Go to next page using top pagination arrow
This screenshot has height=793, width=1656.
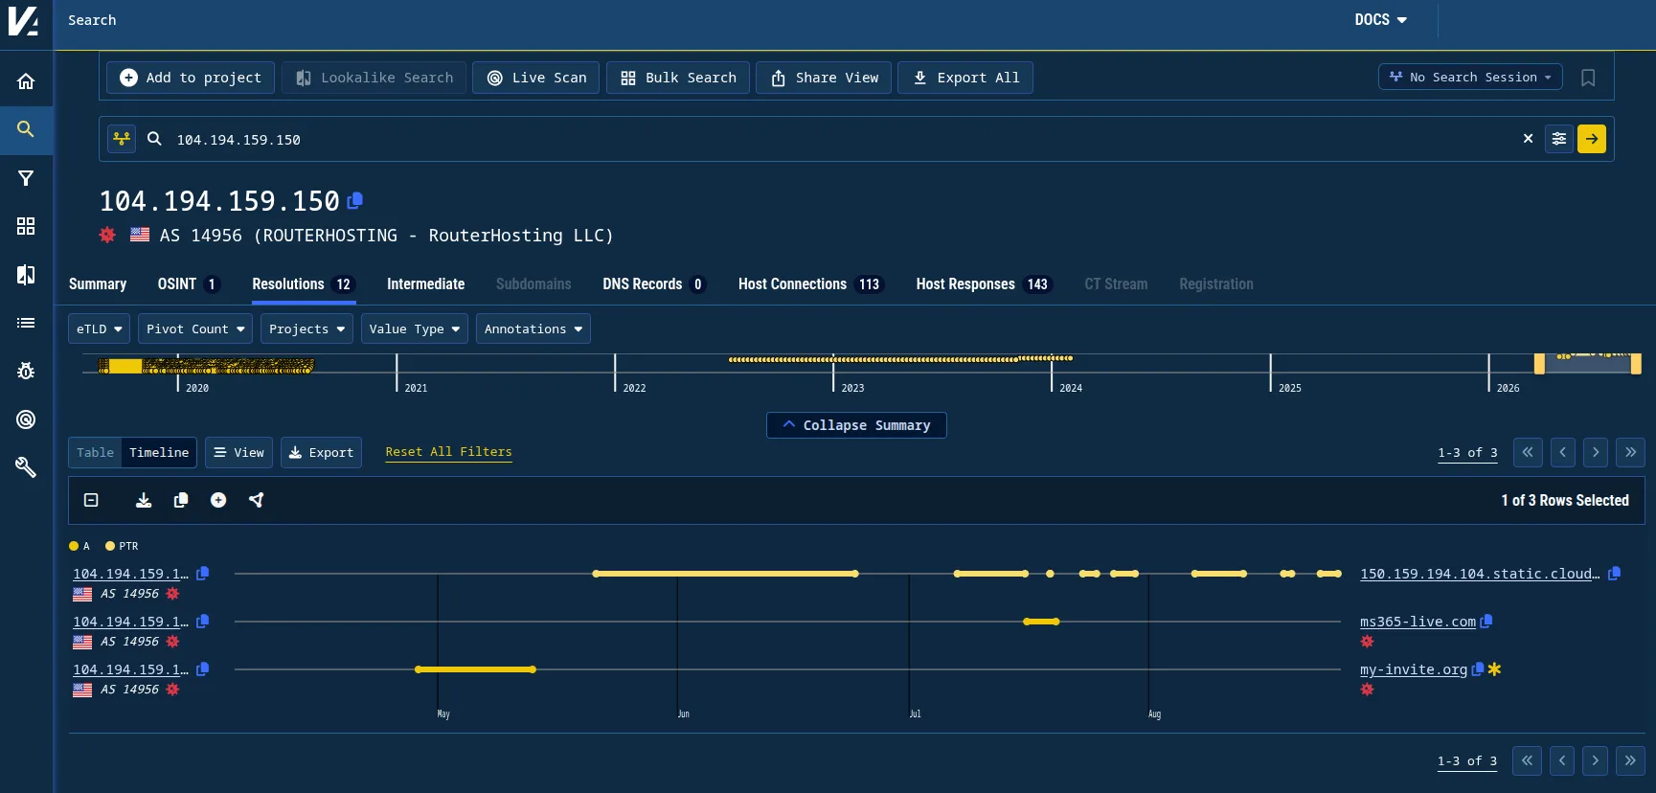click(x=1596, y=452)
